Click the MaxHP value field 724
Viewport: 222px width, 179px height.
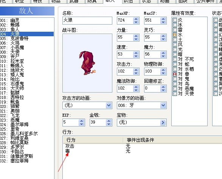[x=125, y=20]
